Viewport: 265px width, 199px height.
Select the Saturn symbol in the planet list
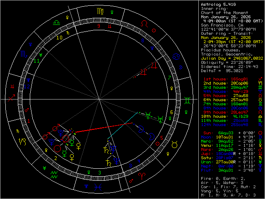point(259,158)
